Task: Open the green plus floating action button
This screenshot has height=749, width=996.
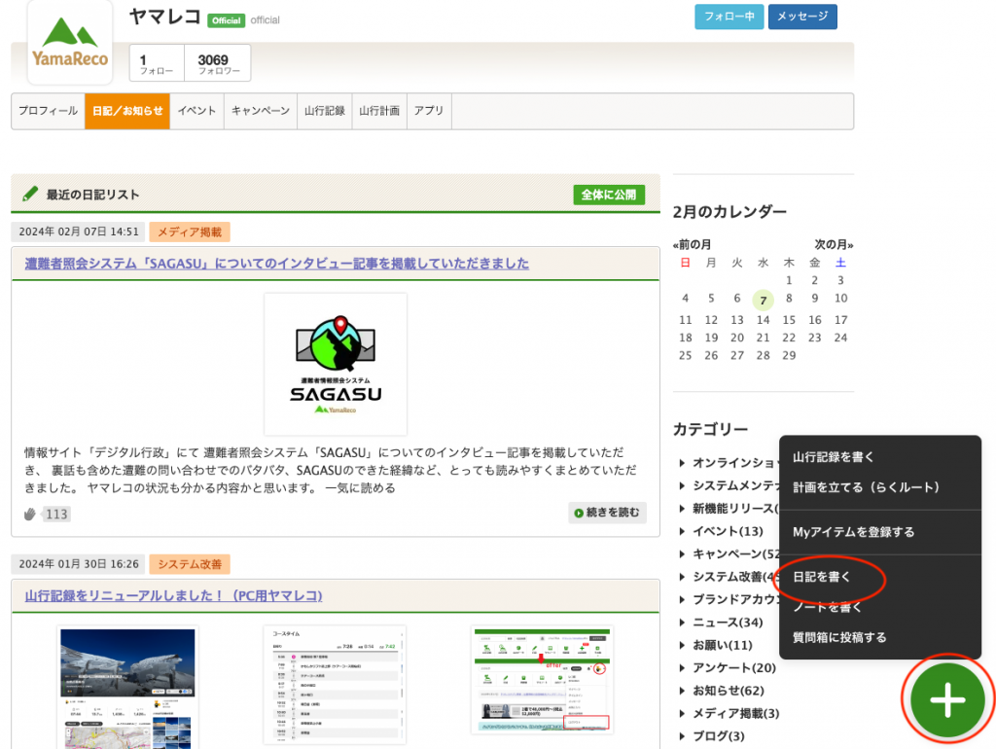Action: click(x=947, y=699)
